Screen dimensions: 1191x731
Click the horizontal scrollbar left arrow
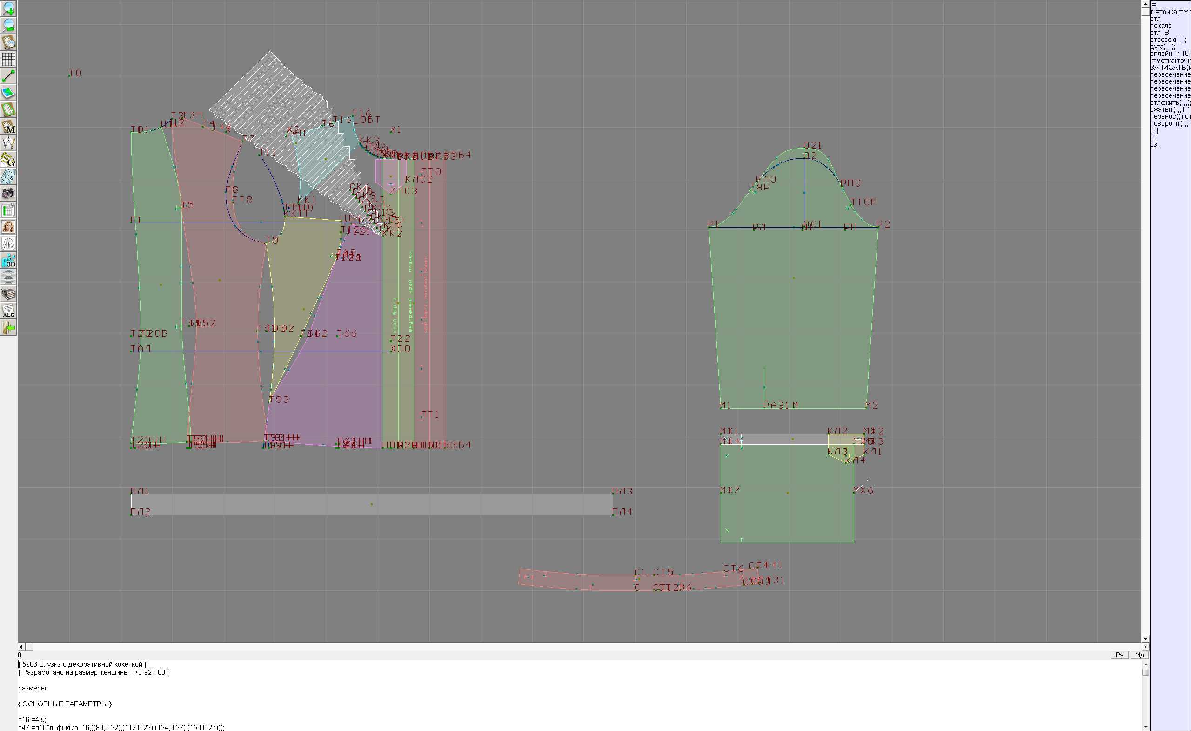point(21,647)
